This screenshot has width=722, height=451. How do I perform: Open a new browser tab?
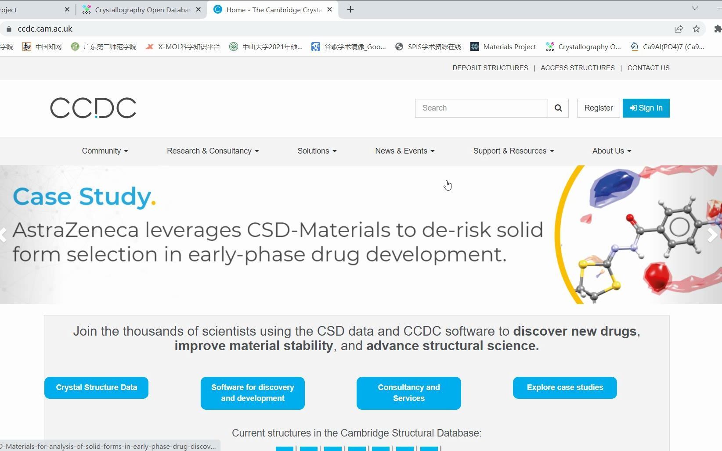pyautogui.click(x=350, y=9)
